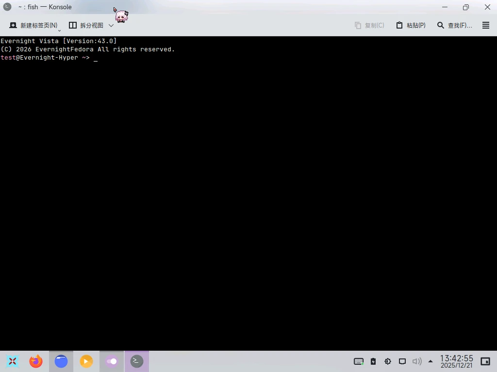Open the display monitor tray icon
The height and width of the screenshot is (372, 497).
[x=402, y=361]
